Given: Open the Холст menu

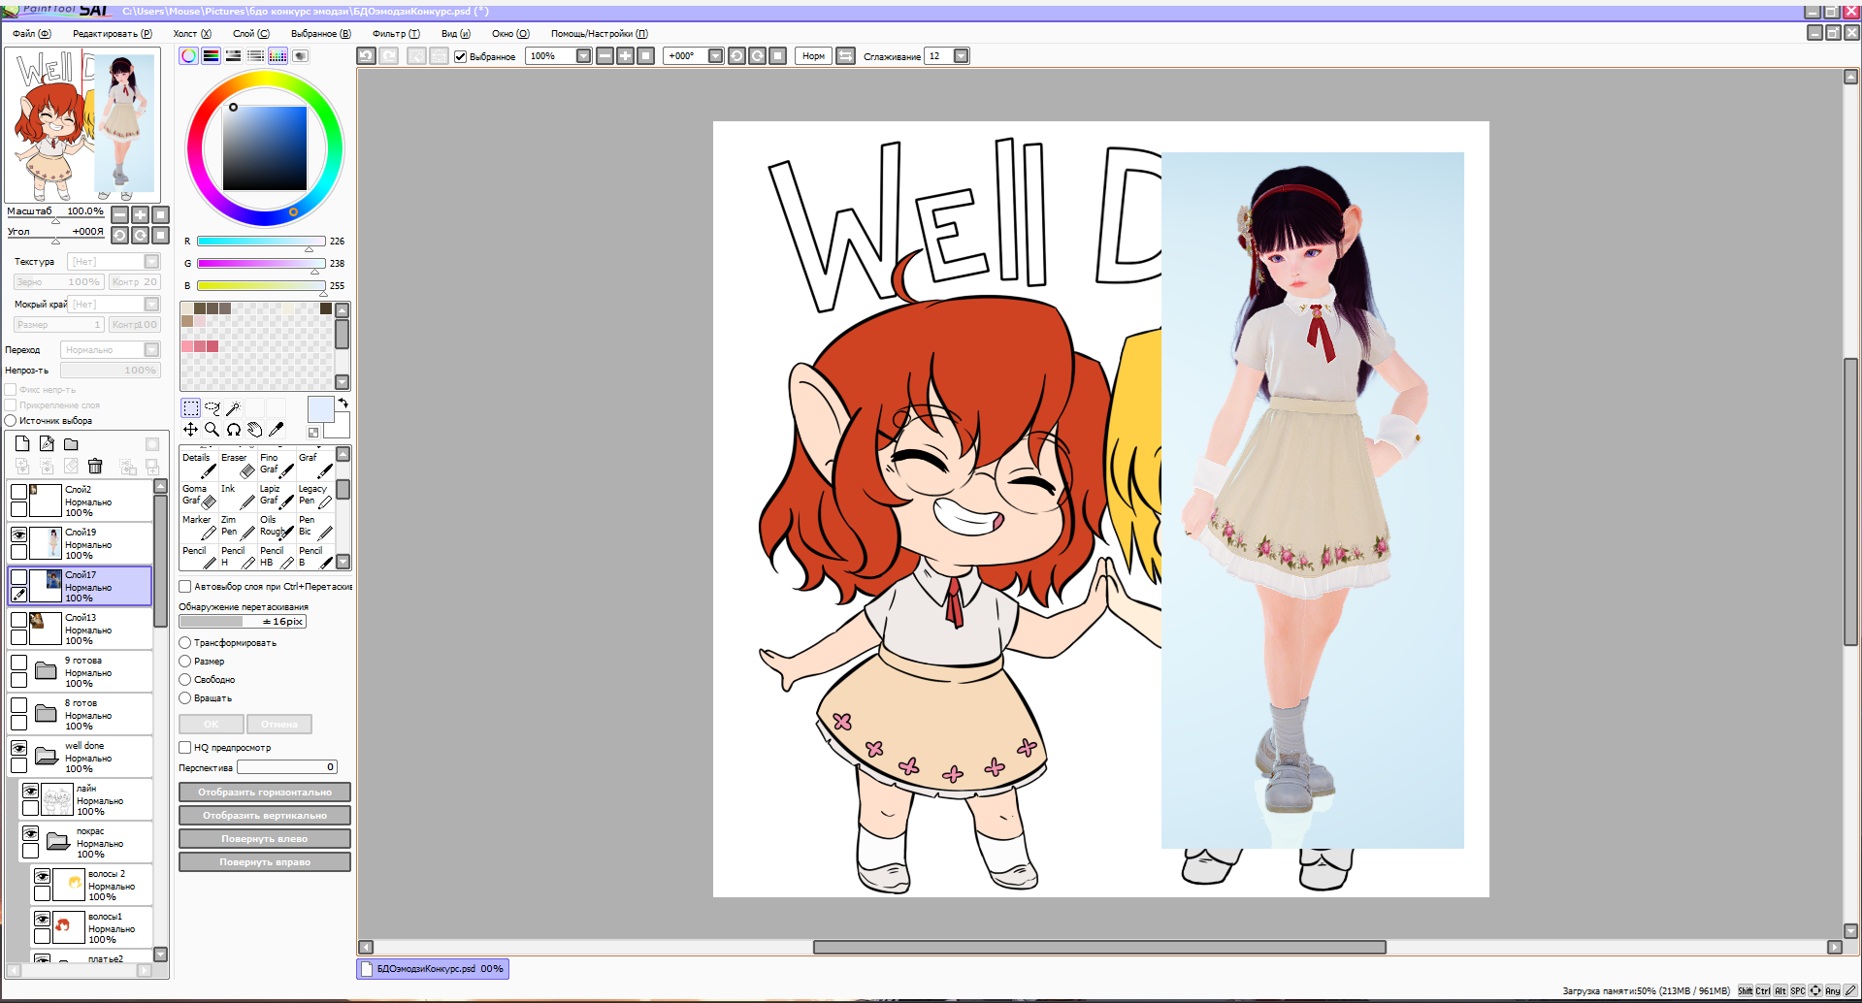Looking at the screenshot, I should tap(191, 34).
